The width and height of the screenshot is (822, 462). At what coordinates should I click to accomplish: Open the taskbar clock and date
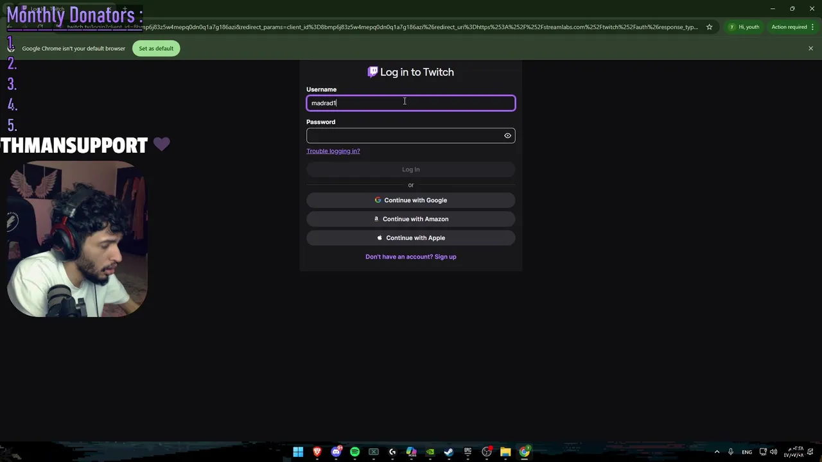[794, 452]
